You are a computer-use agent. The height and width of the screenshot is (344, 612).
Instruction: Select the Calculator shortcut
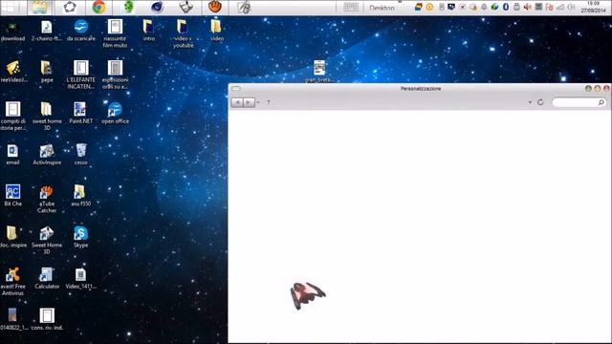tap(47, 278)
